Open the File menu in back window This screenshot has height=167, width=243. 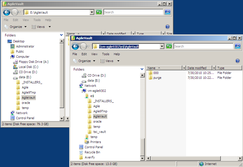[6, 20]
